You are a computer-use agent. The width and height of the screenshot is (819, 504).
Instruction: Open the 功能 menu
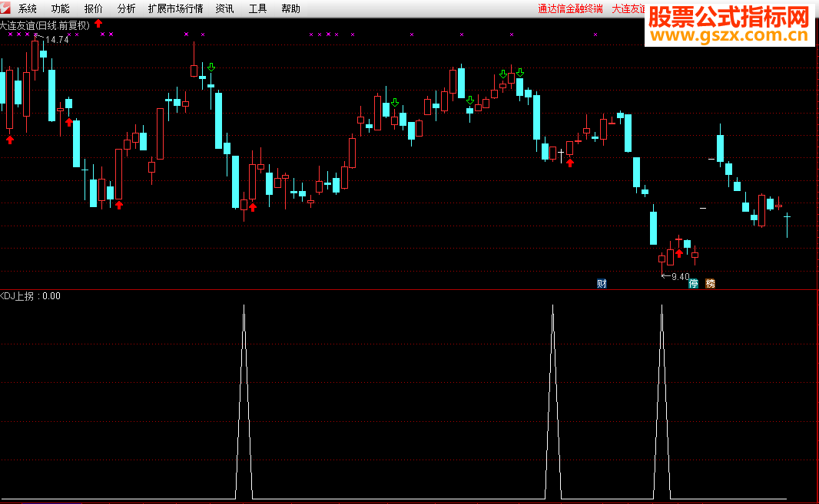60,8
